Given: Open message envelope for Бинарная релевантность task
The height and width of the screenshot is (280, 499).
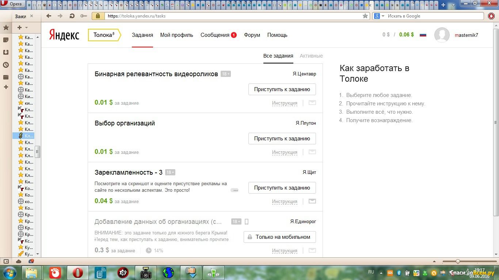Looking at the screenshot, I should (x=312, y=103).
